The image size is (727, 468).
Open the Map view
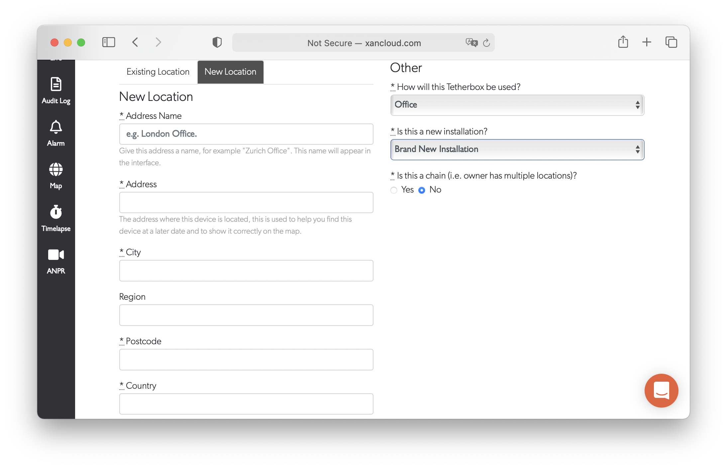click(55, 175)
